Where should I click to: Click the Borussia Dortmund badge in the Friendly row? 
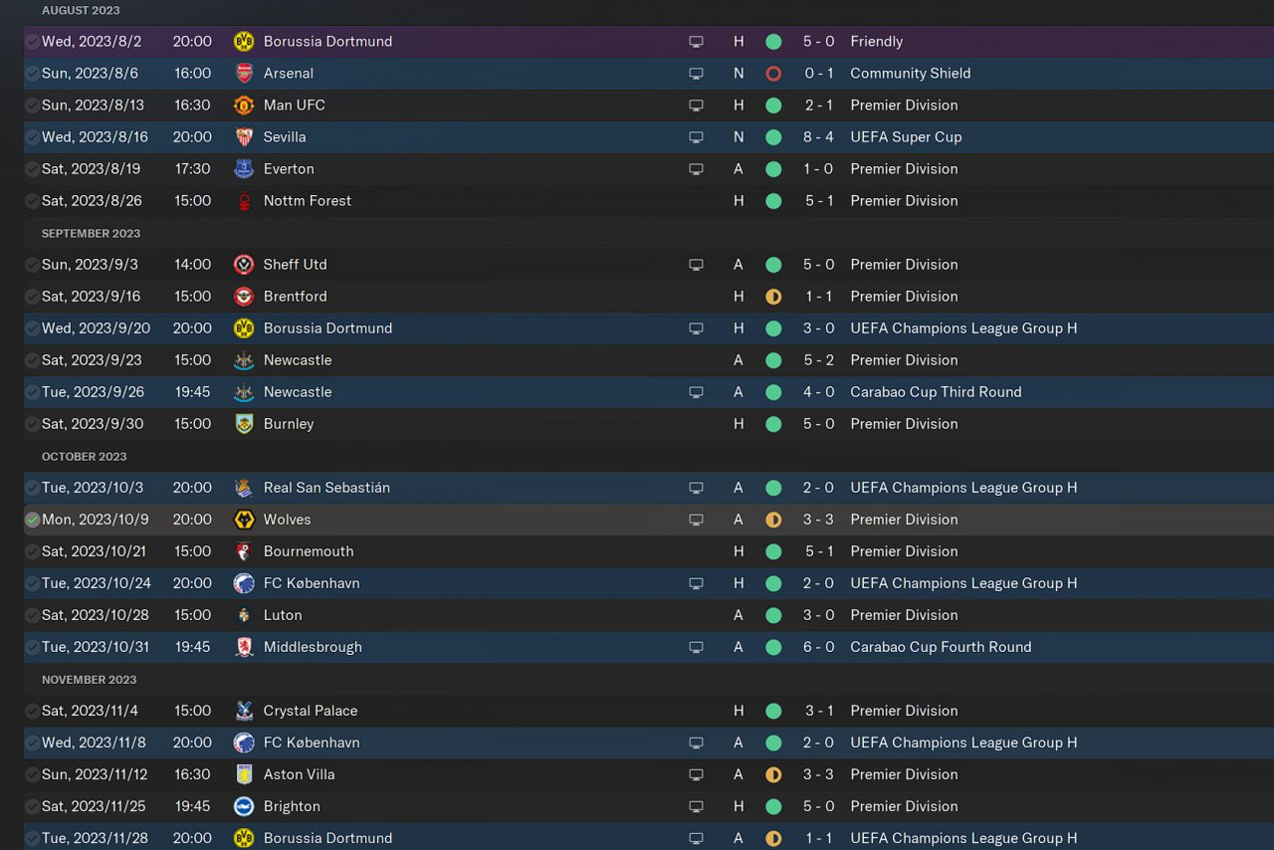point(243,42)
